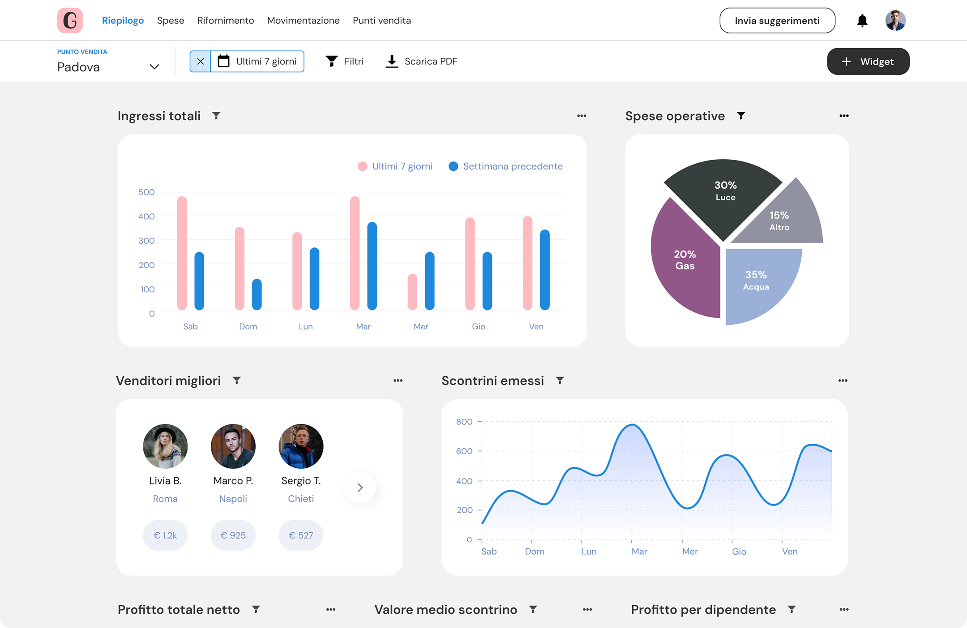Add a new Widget
This screenshot has width=967, height=628.
868,61
